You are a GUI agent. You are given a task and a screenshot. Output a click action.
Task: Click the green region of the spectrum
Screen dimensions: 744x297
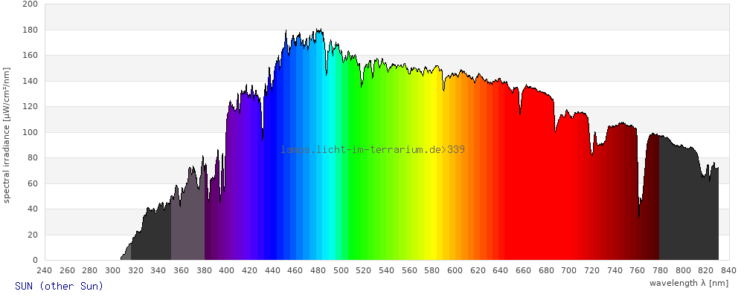[x=387, y=186]
